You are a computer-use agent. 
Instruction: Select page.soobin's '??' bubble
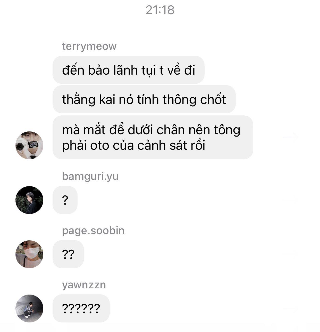tap(68, 254)
